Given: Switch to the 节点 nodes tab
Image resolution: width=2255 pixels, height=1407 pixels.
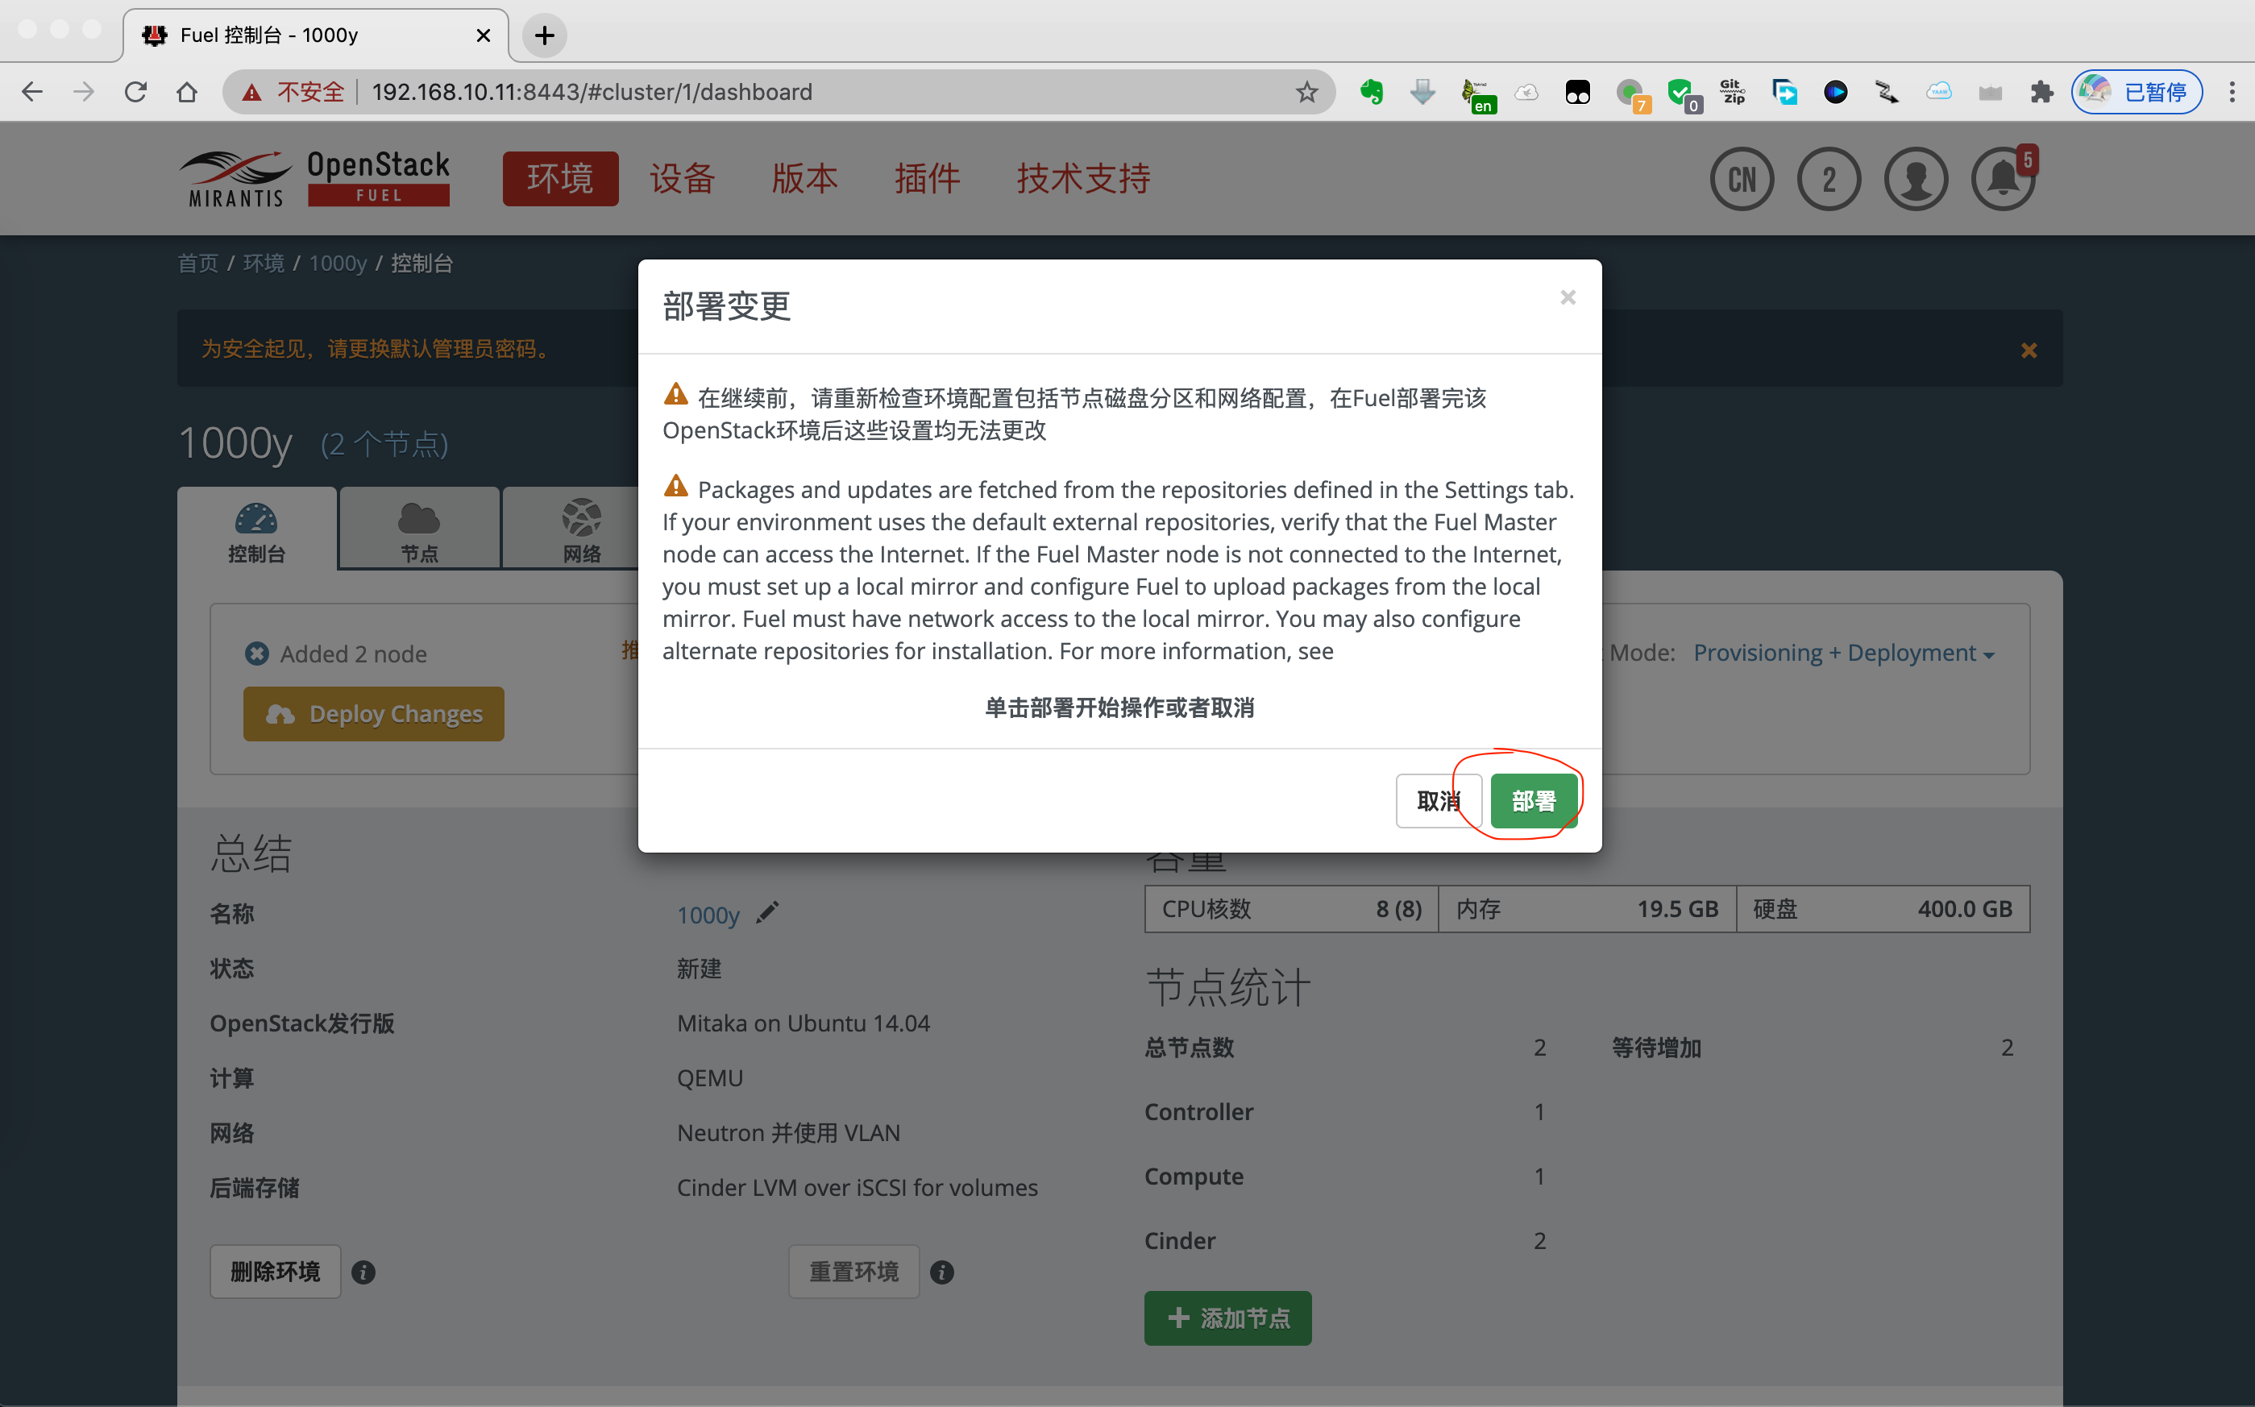Looking at the screenshot, I should point(419,529).
